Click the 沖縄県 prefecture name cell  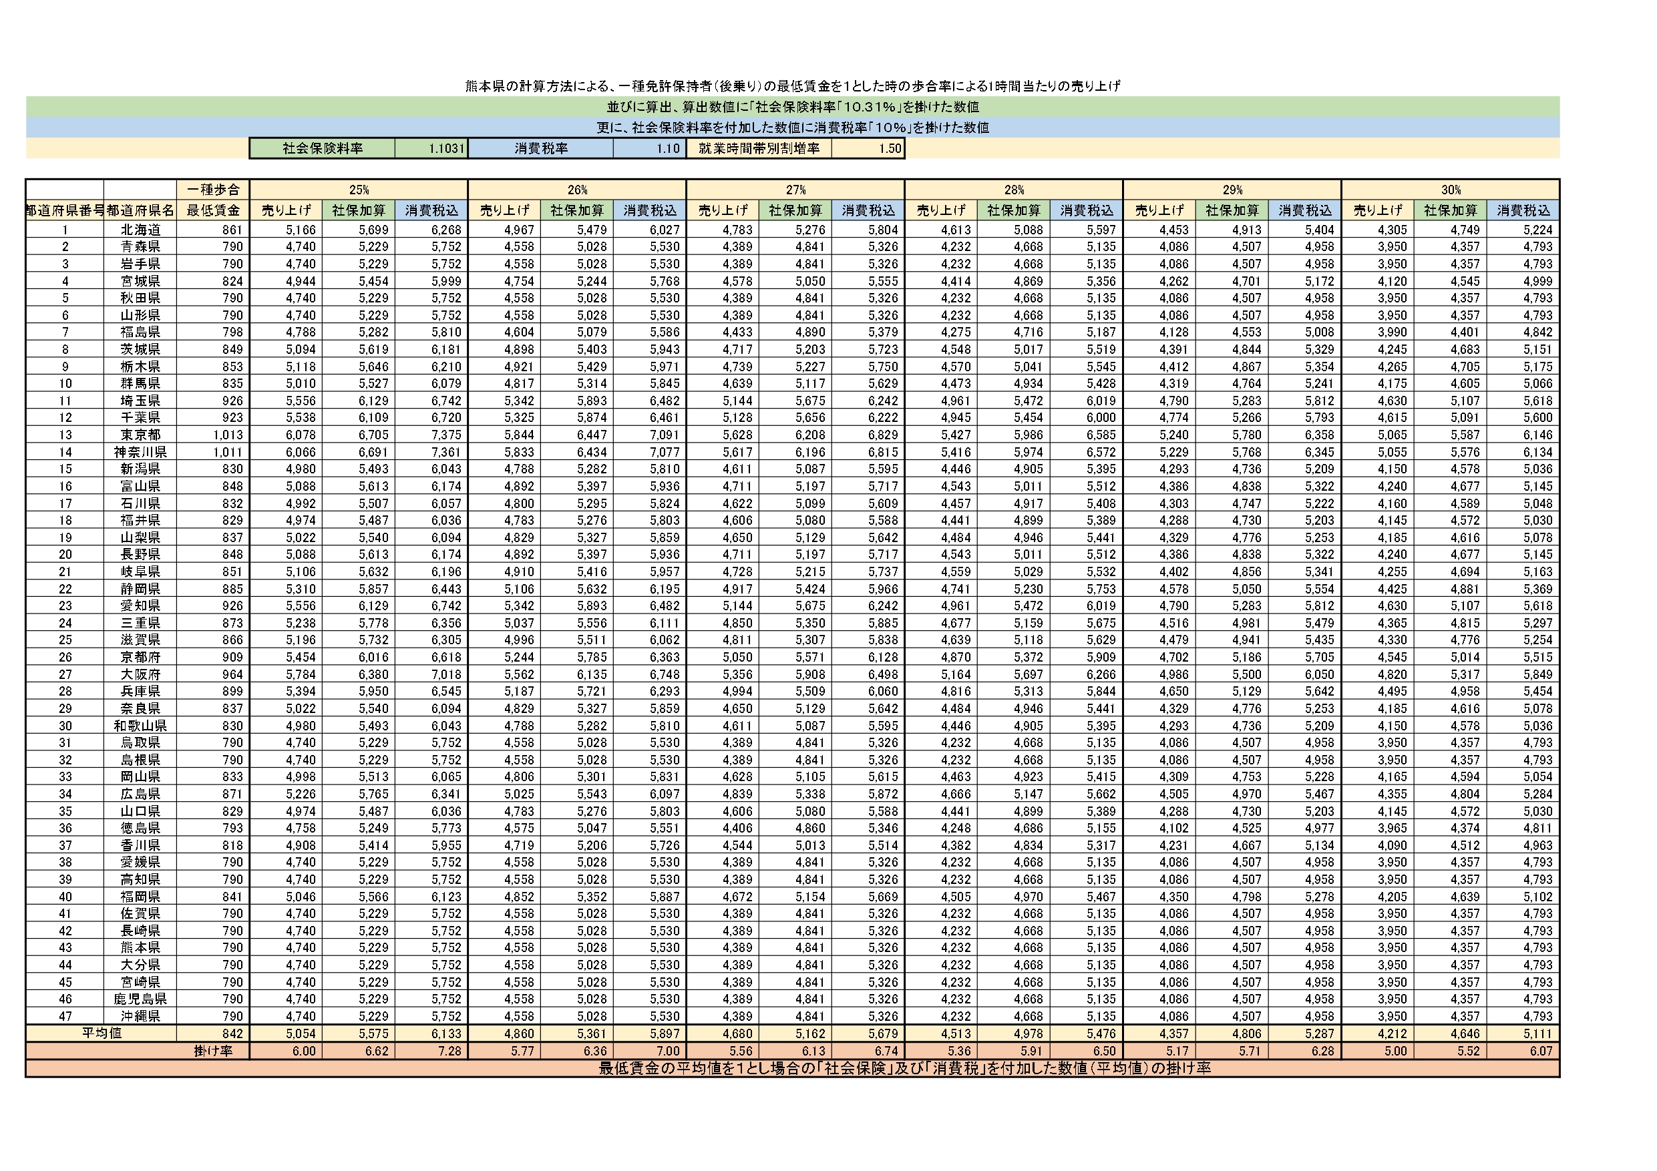point(140,1017)
